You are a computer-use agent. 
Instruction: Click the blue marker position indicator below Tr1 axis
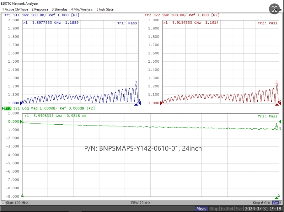click(136, 105)
